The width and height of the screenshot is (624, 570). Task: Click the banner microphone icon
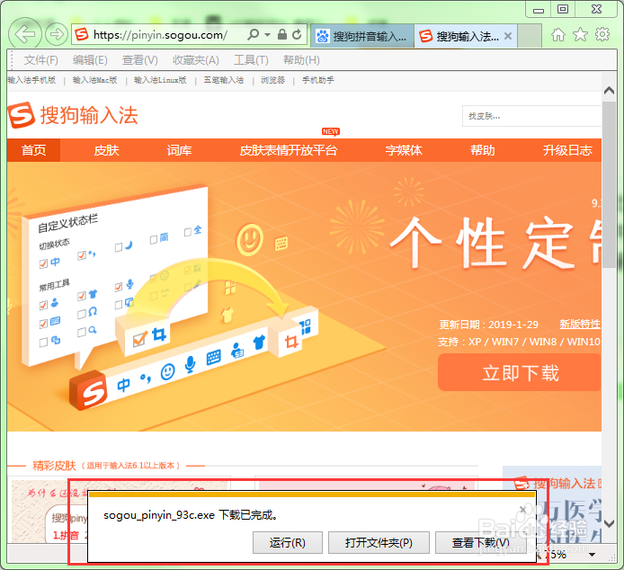pos(191,364)
